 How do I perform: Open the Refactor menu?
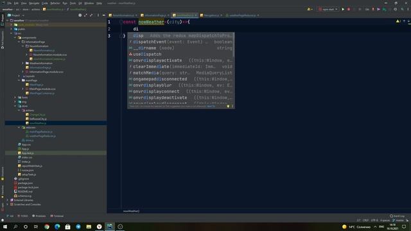[x=55, y=3]
